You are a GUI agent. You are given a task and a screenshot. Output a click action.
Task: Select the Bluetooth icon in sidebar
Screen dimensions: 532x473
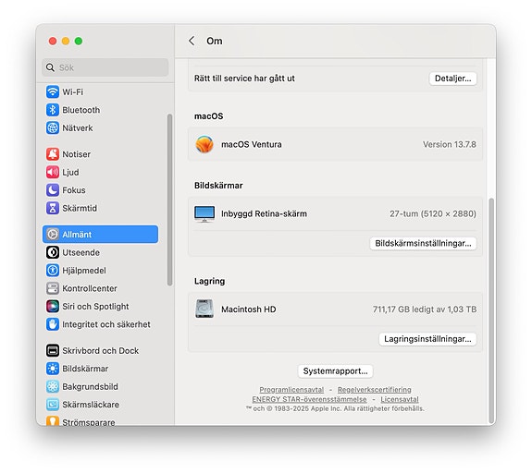pyautogui.click(x=53, y=110)
